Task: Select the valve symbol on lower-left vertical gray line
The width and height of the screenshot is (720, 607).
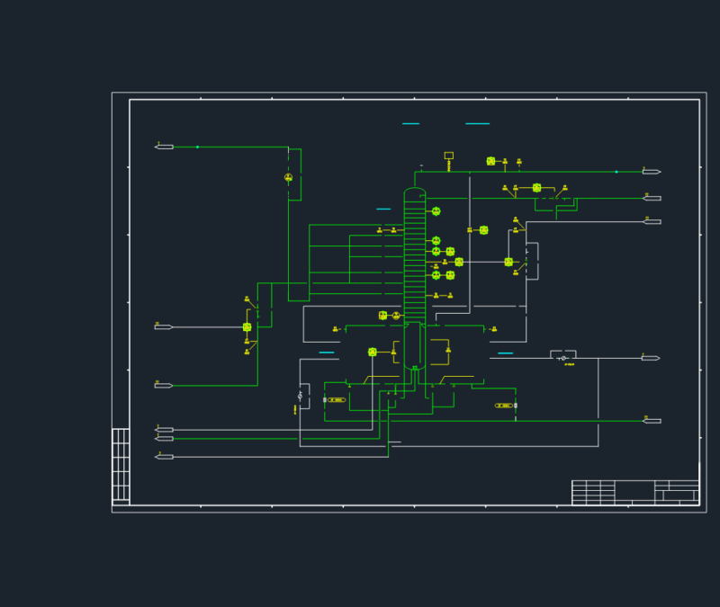Action: pyautogui.click(x=300, y=396)
